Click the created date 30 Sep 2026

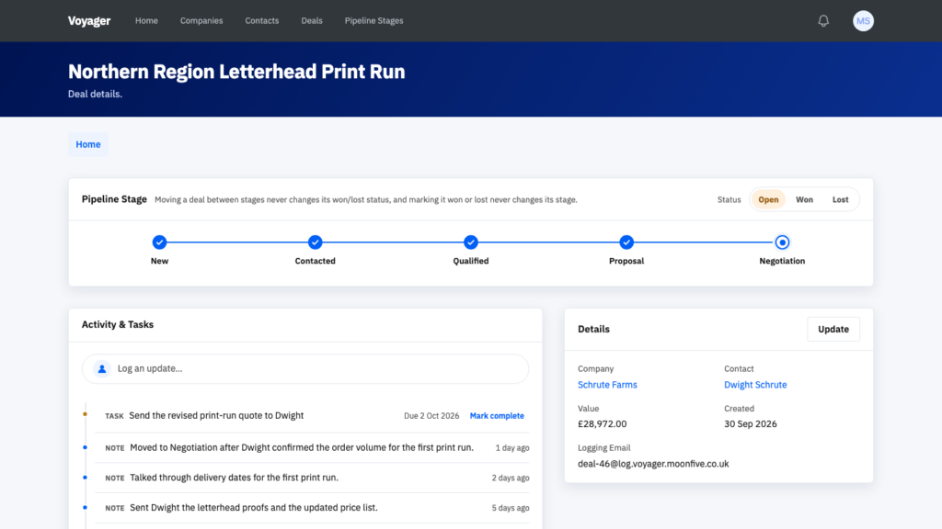tap(750, 424)
